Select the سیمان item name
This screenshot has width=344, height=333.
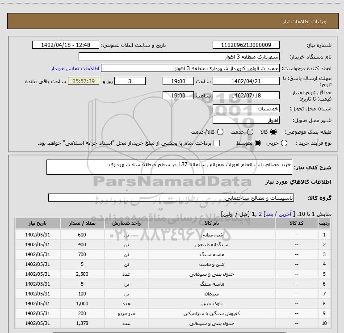[x=212, y=294]
